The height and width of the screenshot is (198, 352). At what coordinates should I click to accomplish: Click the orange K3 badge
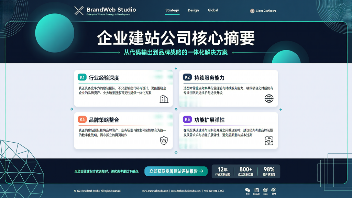pos(82,119)
